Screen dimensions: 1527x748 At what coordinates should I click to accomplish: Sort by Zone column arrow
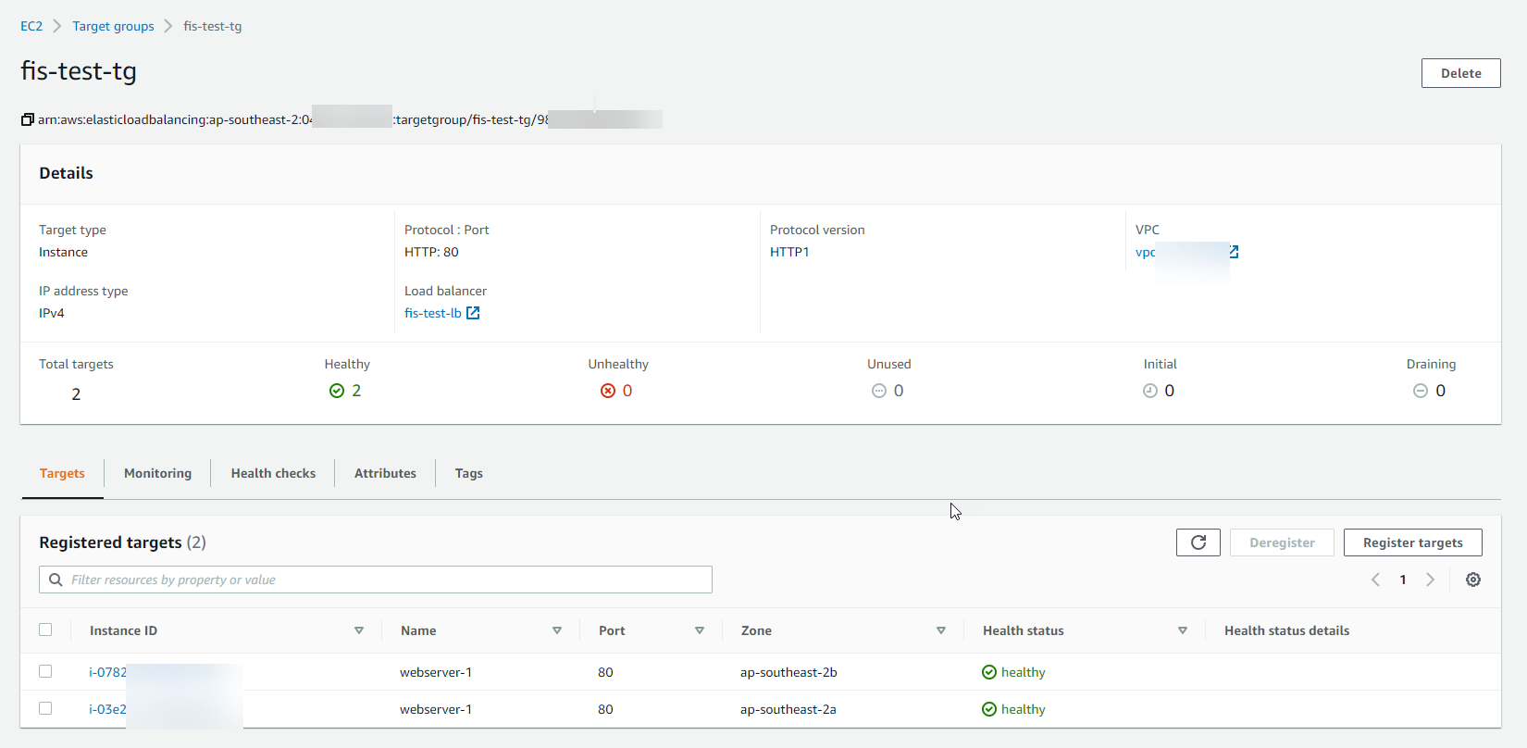pyautogui.click(x=941, y=630)
